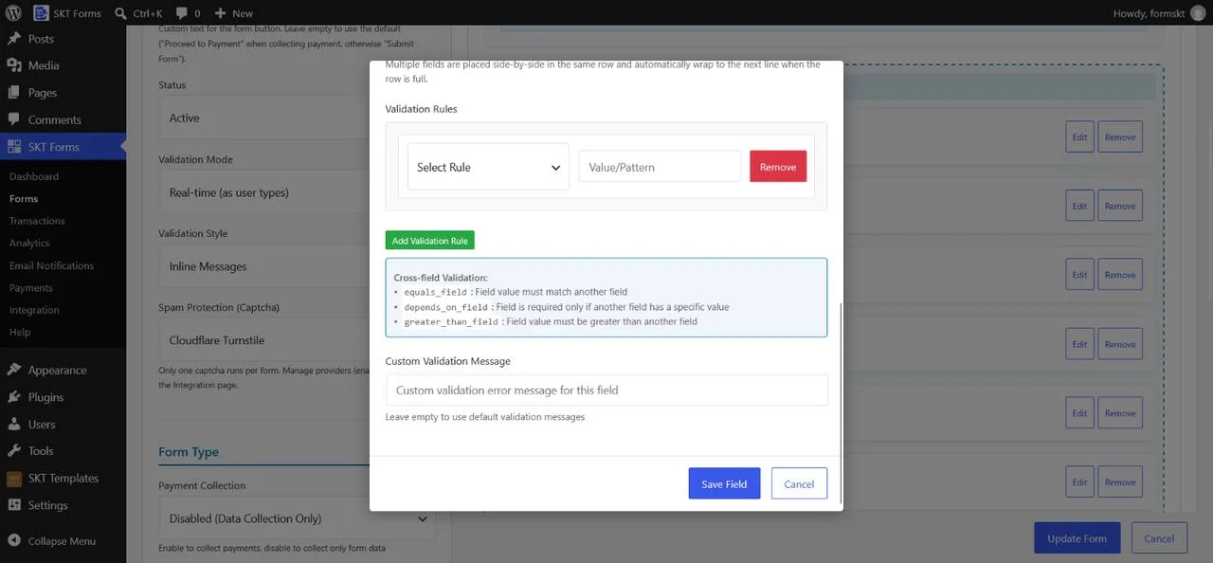The image size is (1213, 563).
Task: Open the Dashboard submenu item
Action: click(34, 176)
